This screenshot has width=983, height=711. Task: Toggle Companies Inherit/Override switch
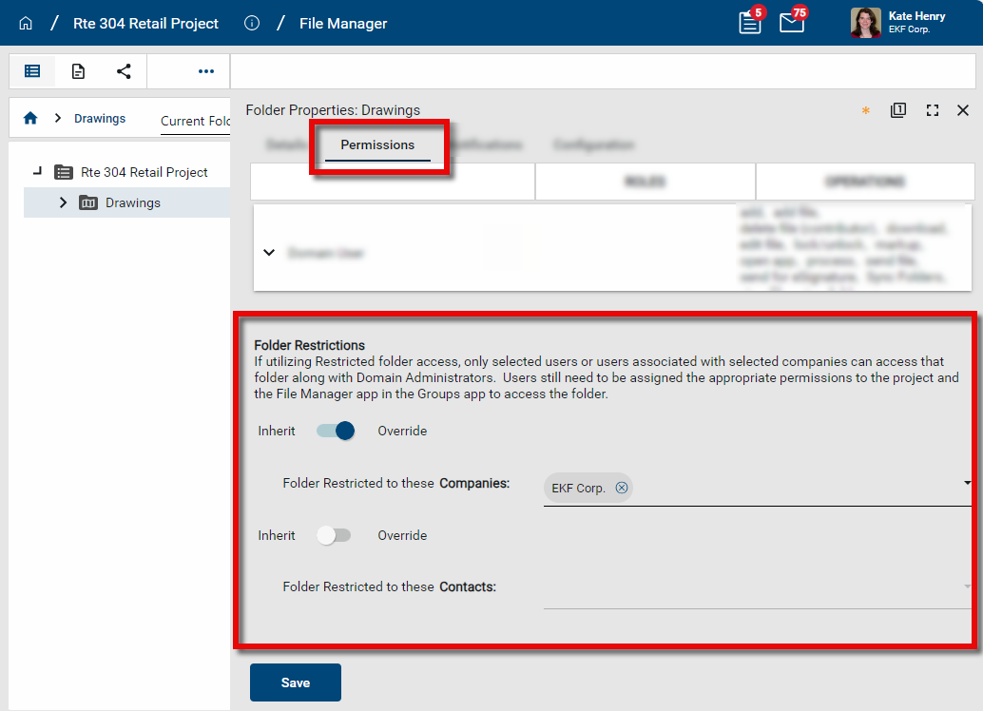(335, 431)
